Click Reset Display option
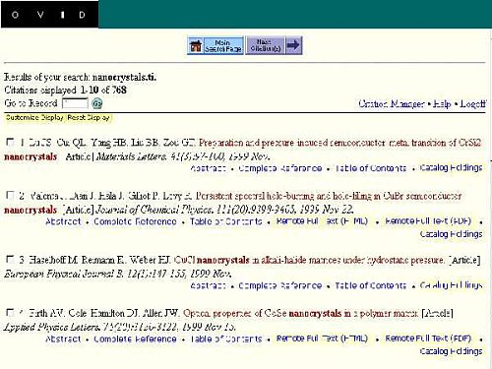 tap(89, 117)
